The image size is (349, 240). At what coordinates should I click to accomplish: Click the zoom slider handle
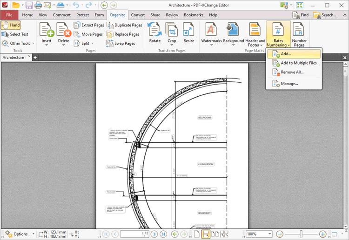[x=301, y=234]
